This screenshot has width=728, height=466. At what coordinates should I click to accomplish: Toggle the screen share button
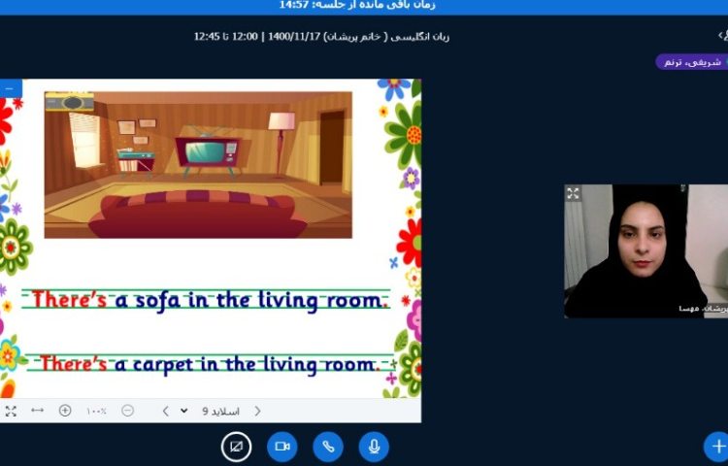tap(236, 446)
